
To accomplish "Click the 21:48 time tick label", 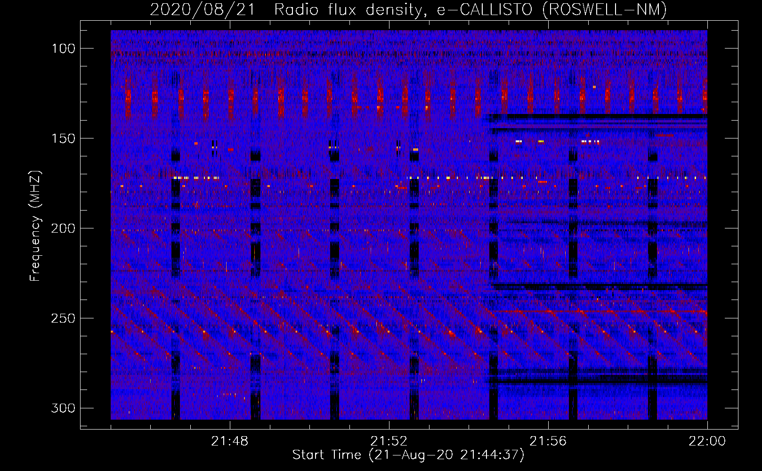I will pyautogui.click(x=230, y=441).
